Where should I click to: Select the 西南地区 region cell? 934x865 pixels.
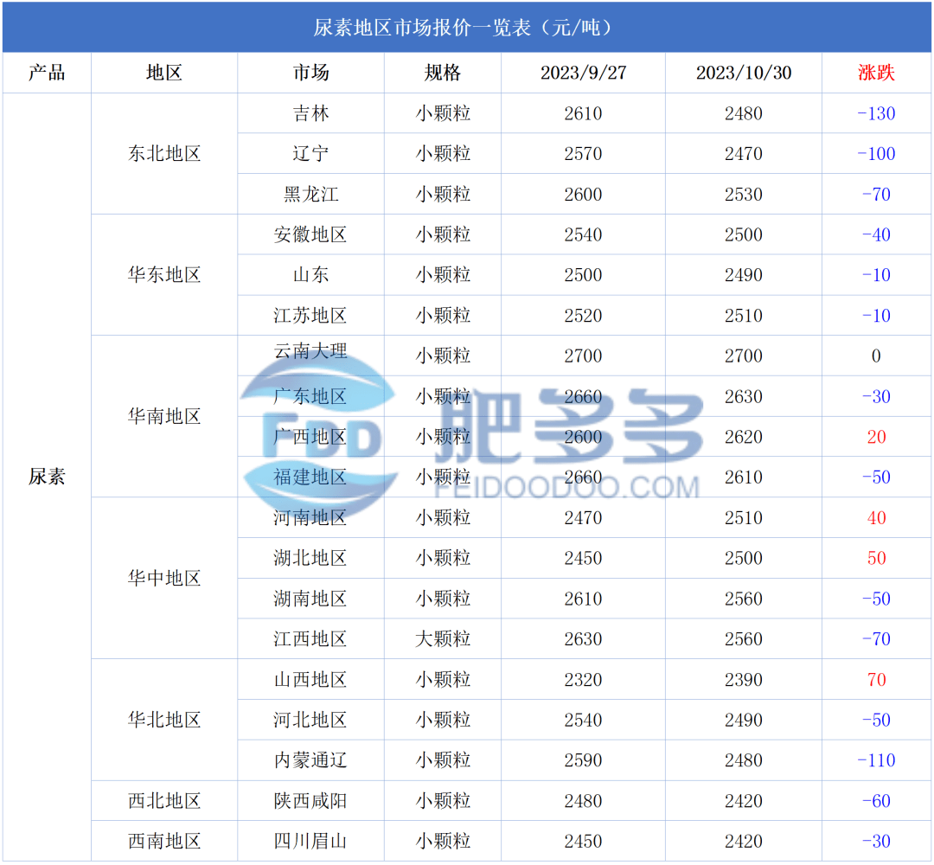coord(163,841)
